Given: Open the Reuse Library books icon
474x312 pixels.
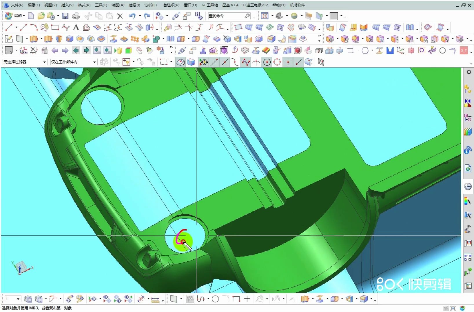Looking at the screenshot, I should (x=468, y=132).
